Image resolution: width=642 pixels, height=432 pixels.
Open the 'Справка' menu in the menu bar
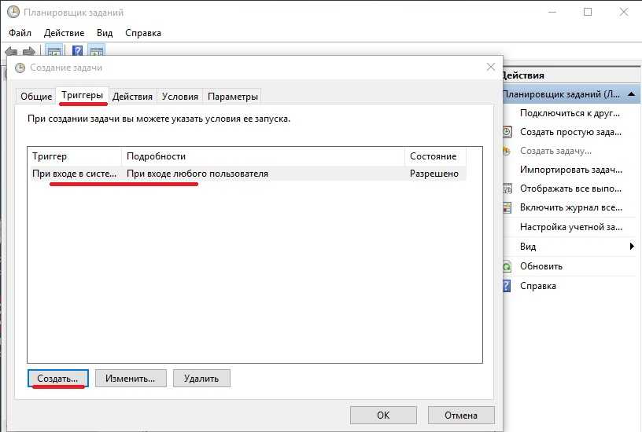pyautogui.click(x=142, y=33)
